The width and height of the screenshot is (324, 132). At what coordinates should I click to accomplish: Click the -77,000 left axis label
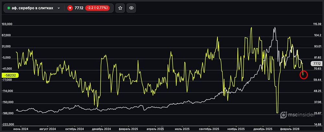[7, 80]
